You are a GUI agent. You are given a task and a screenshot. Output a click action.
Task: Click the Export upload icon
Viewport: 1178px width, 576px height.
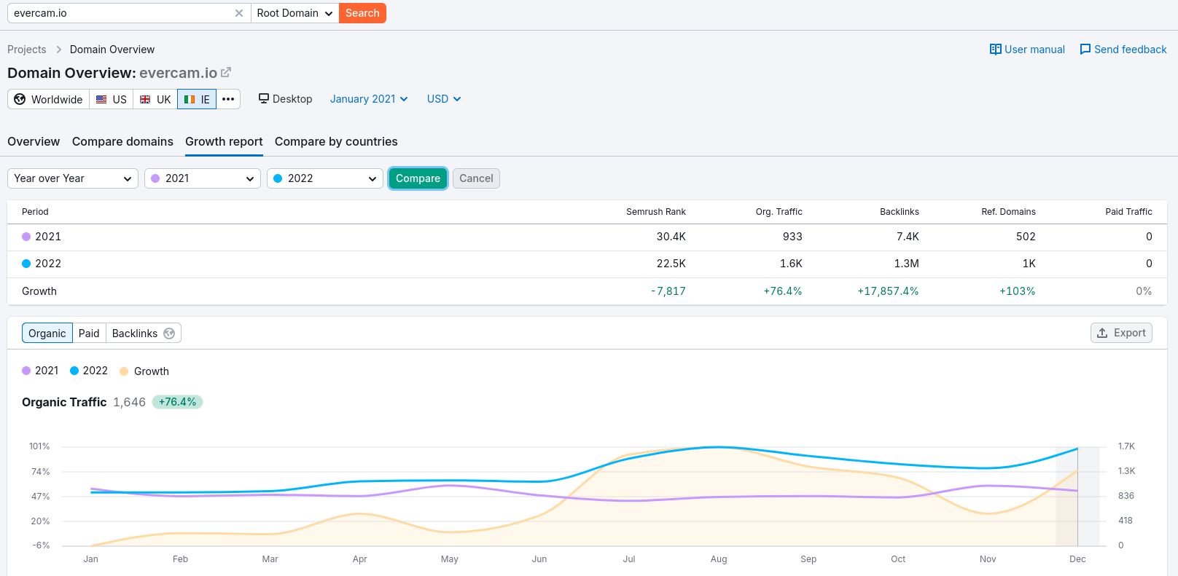pyautogui.click(x=1102, y=333)
